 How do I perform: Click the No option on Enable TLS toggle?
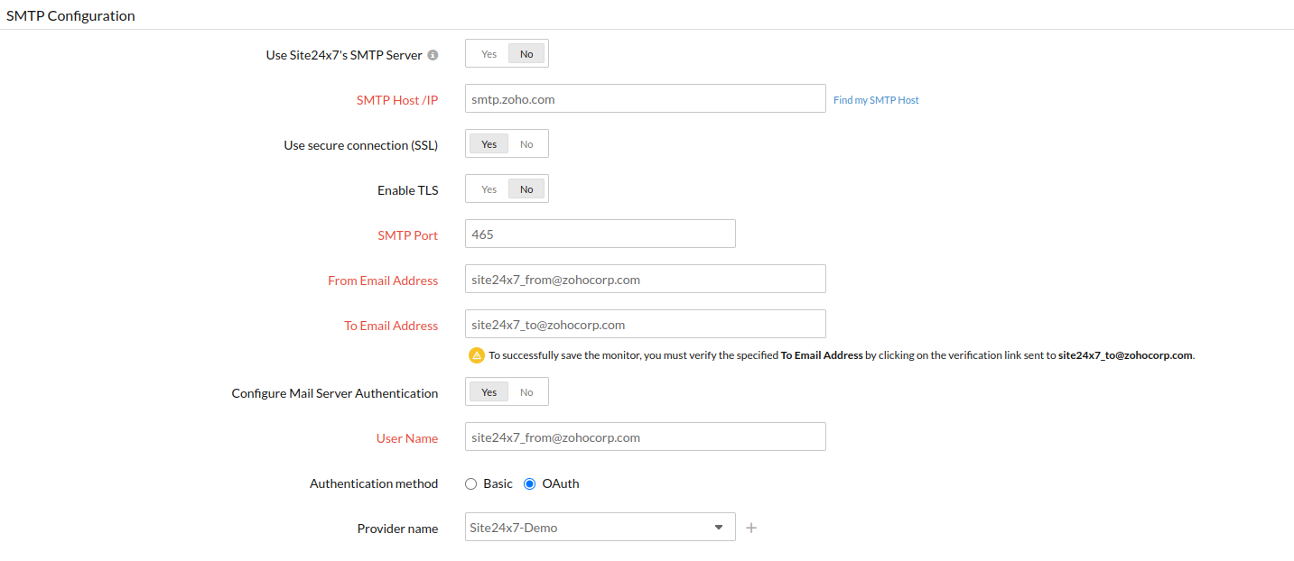pyautogui.click(x=526, y=189)
